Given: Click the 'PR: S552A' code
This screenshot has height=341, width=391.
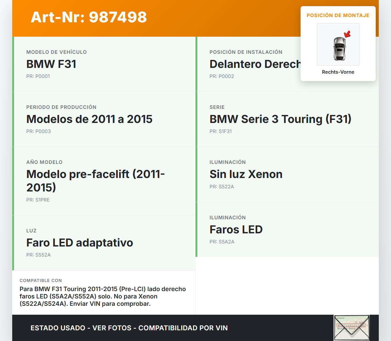Looking at the screenshot, I should pyautogui.click(x=38, y=255).
